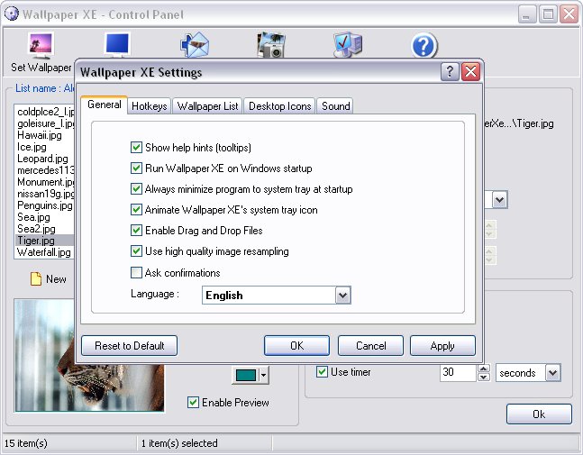This screenshot has width=583, height=455.
Task: Maximize the Wallpaper XE Control Panel window
Action: [x=549, y=14]
